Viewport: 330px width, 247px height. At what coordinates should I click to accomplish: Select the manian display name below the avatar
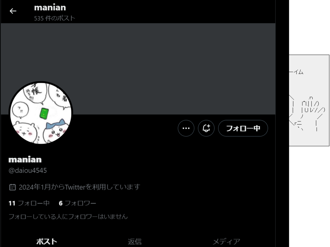[x=25, y=159]
